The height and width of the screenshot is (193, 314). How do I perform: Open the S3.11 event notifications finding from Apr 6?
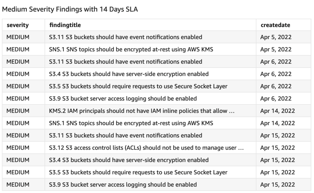tap(125, 62)
